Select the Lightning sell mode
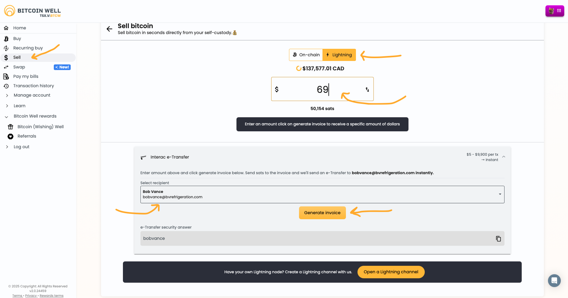 tap(339, 55)
